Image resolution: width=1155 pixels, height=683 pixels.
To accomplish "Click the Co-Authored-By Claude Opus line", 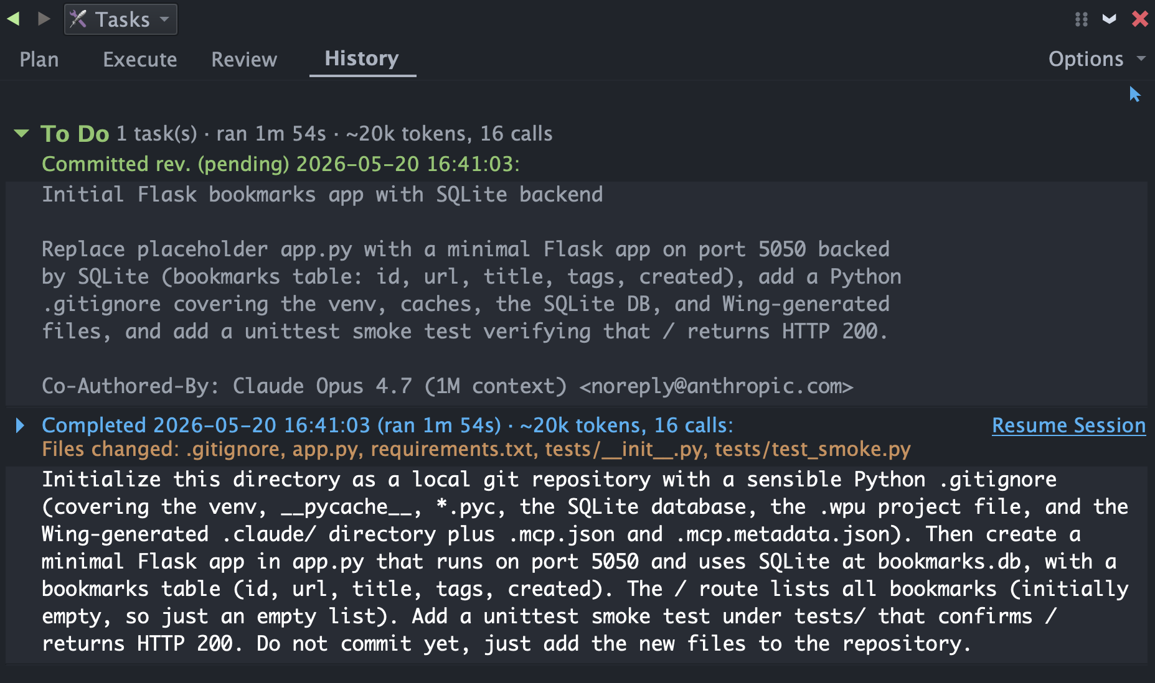I will (x=447, y=386).
